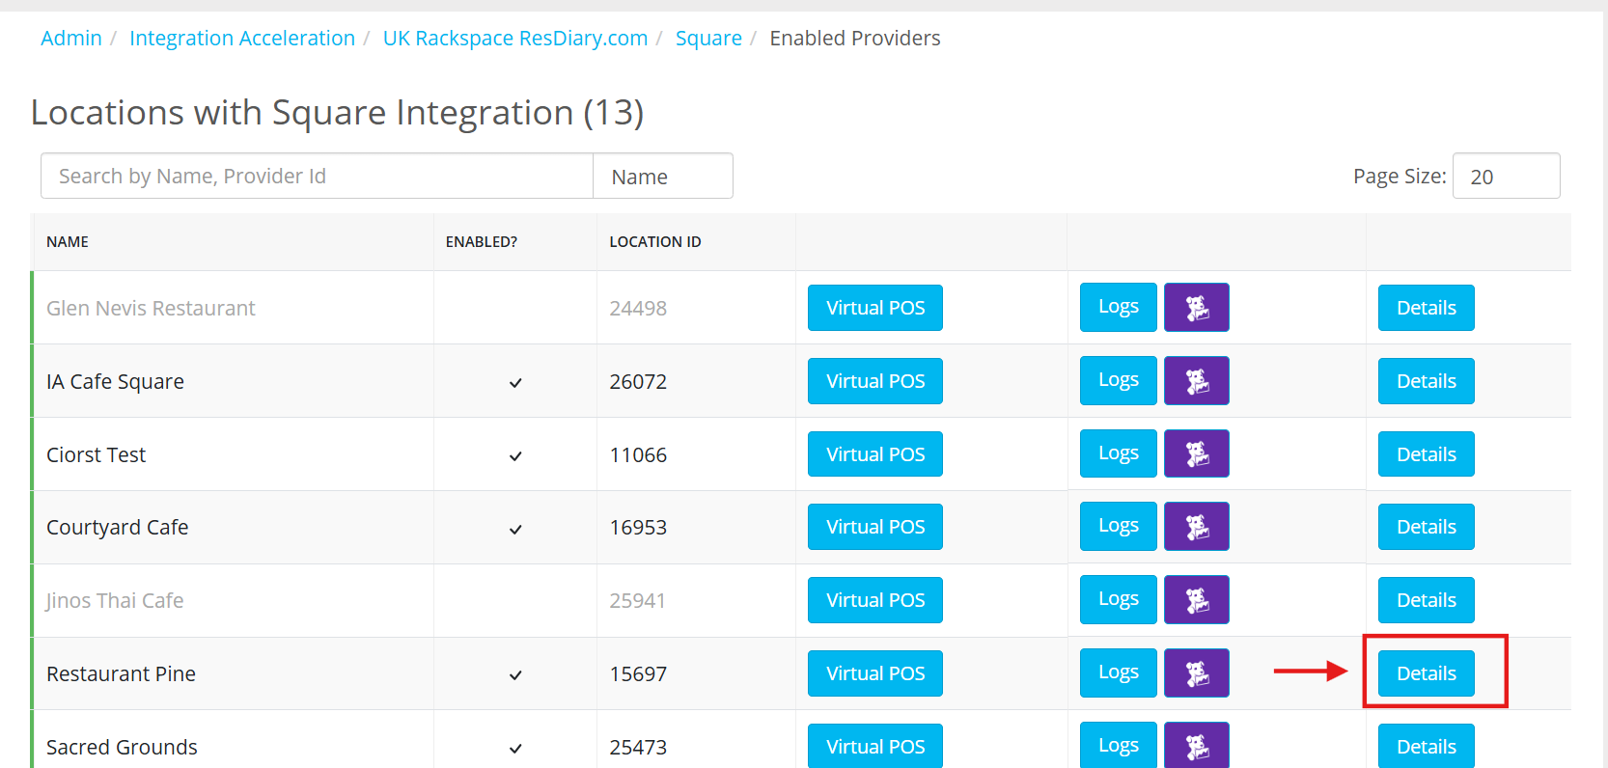Image resolution: width=1608 pixels, height=768 pixels.
Task: Click the Page Size label
Action: [1400, 177]
